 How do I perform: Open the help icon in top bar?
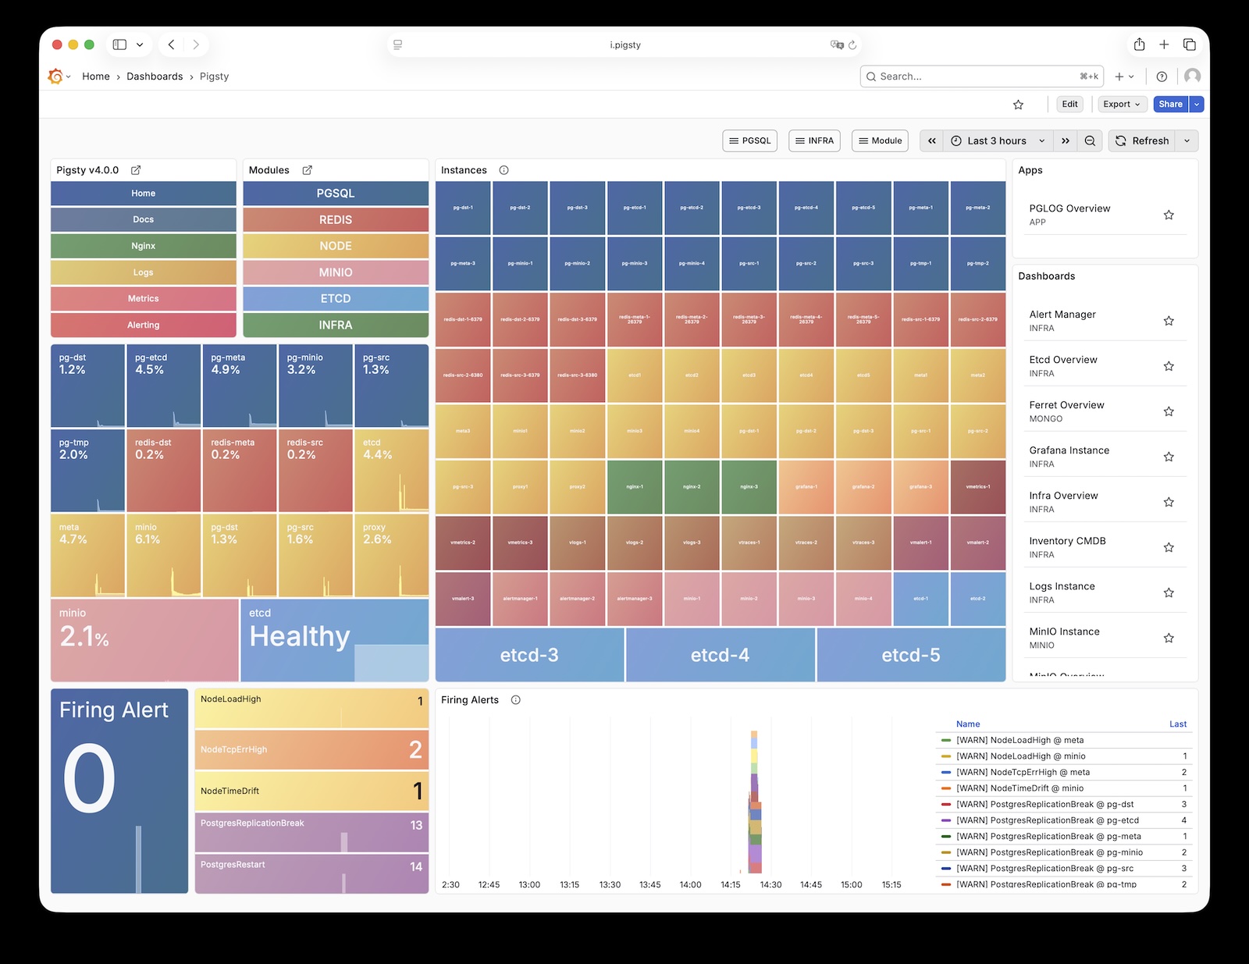(1162, 76)
